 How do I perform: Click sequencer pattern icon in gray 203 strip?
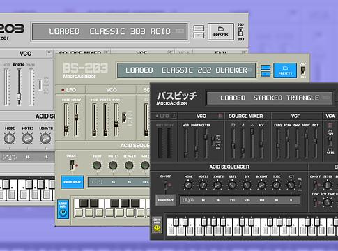click(x=9, y=157)
